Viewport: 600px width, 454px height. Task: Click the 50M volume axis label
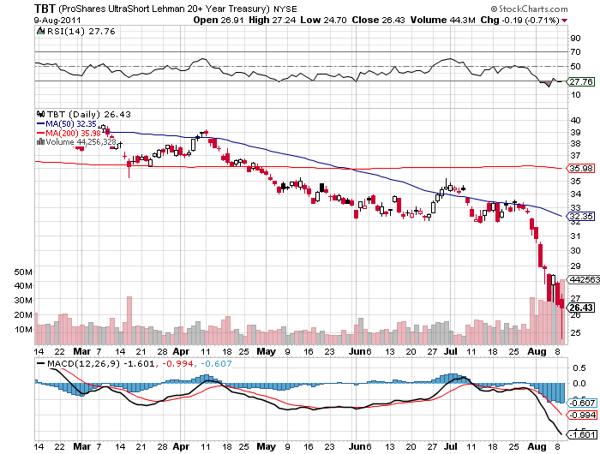tap(23, 272)
